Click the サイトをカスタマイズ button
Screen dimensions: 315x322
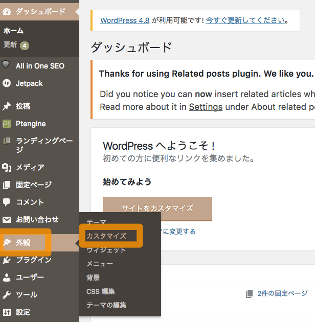click(x=157, y=209)
